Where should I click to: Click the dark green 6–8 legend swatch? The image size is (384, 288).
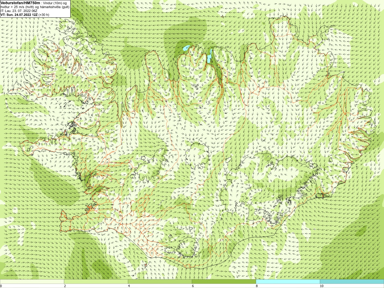(x=224, y=282)
